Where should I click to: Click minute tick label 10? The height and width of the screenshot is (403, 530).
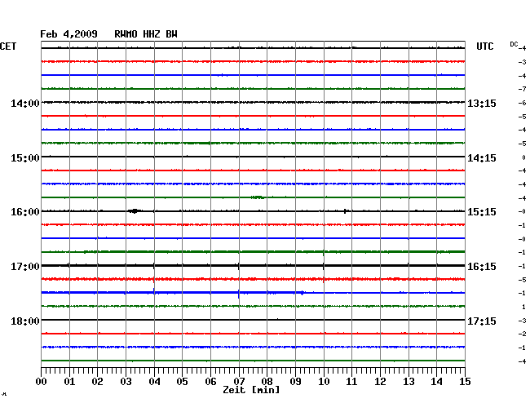tap(324, 382)
